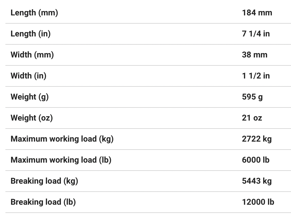Click the "Weight (g)" row label
The height and width of the screenshot is (216, 291).
30,97
